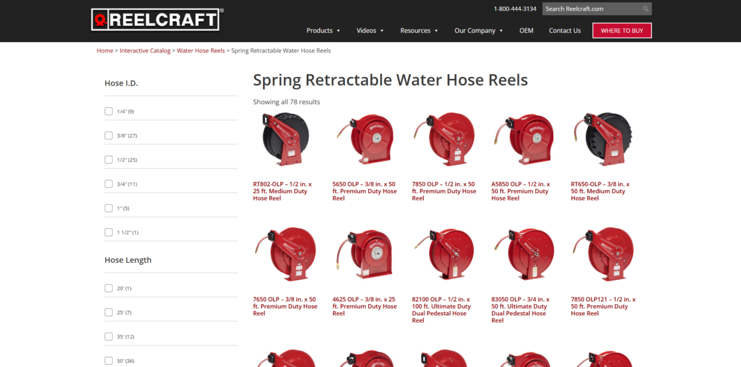The height and width of the screenshot is (367, 741).
Task: Open 7850 OLP 1/2 in. x 50 ft. title link
Action: (x=444, y=191)
